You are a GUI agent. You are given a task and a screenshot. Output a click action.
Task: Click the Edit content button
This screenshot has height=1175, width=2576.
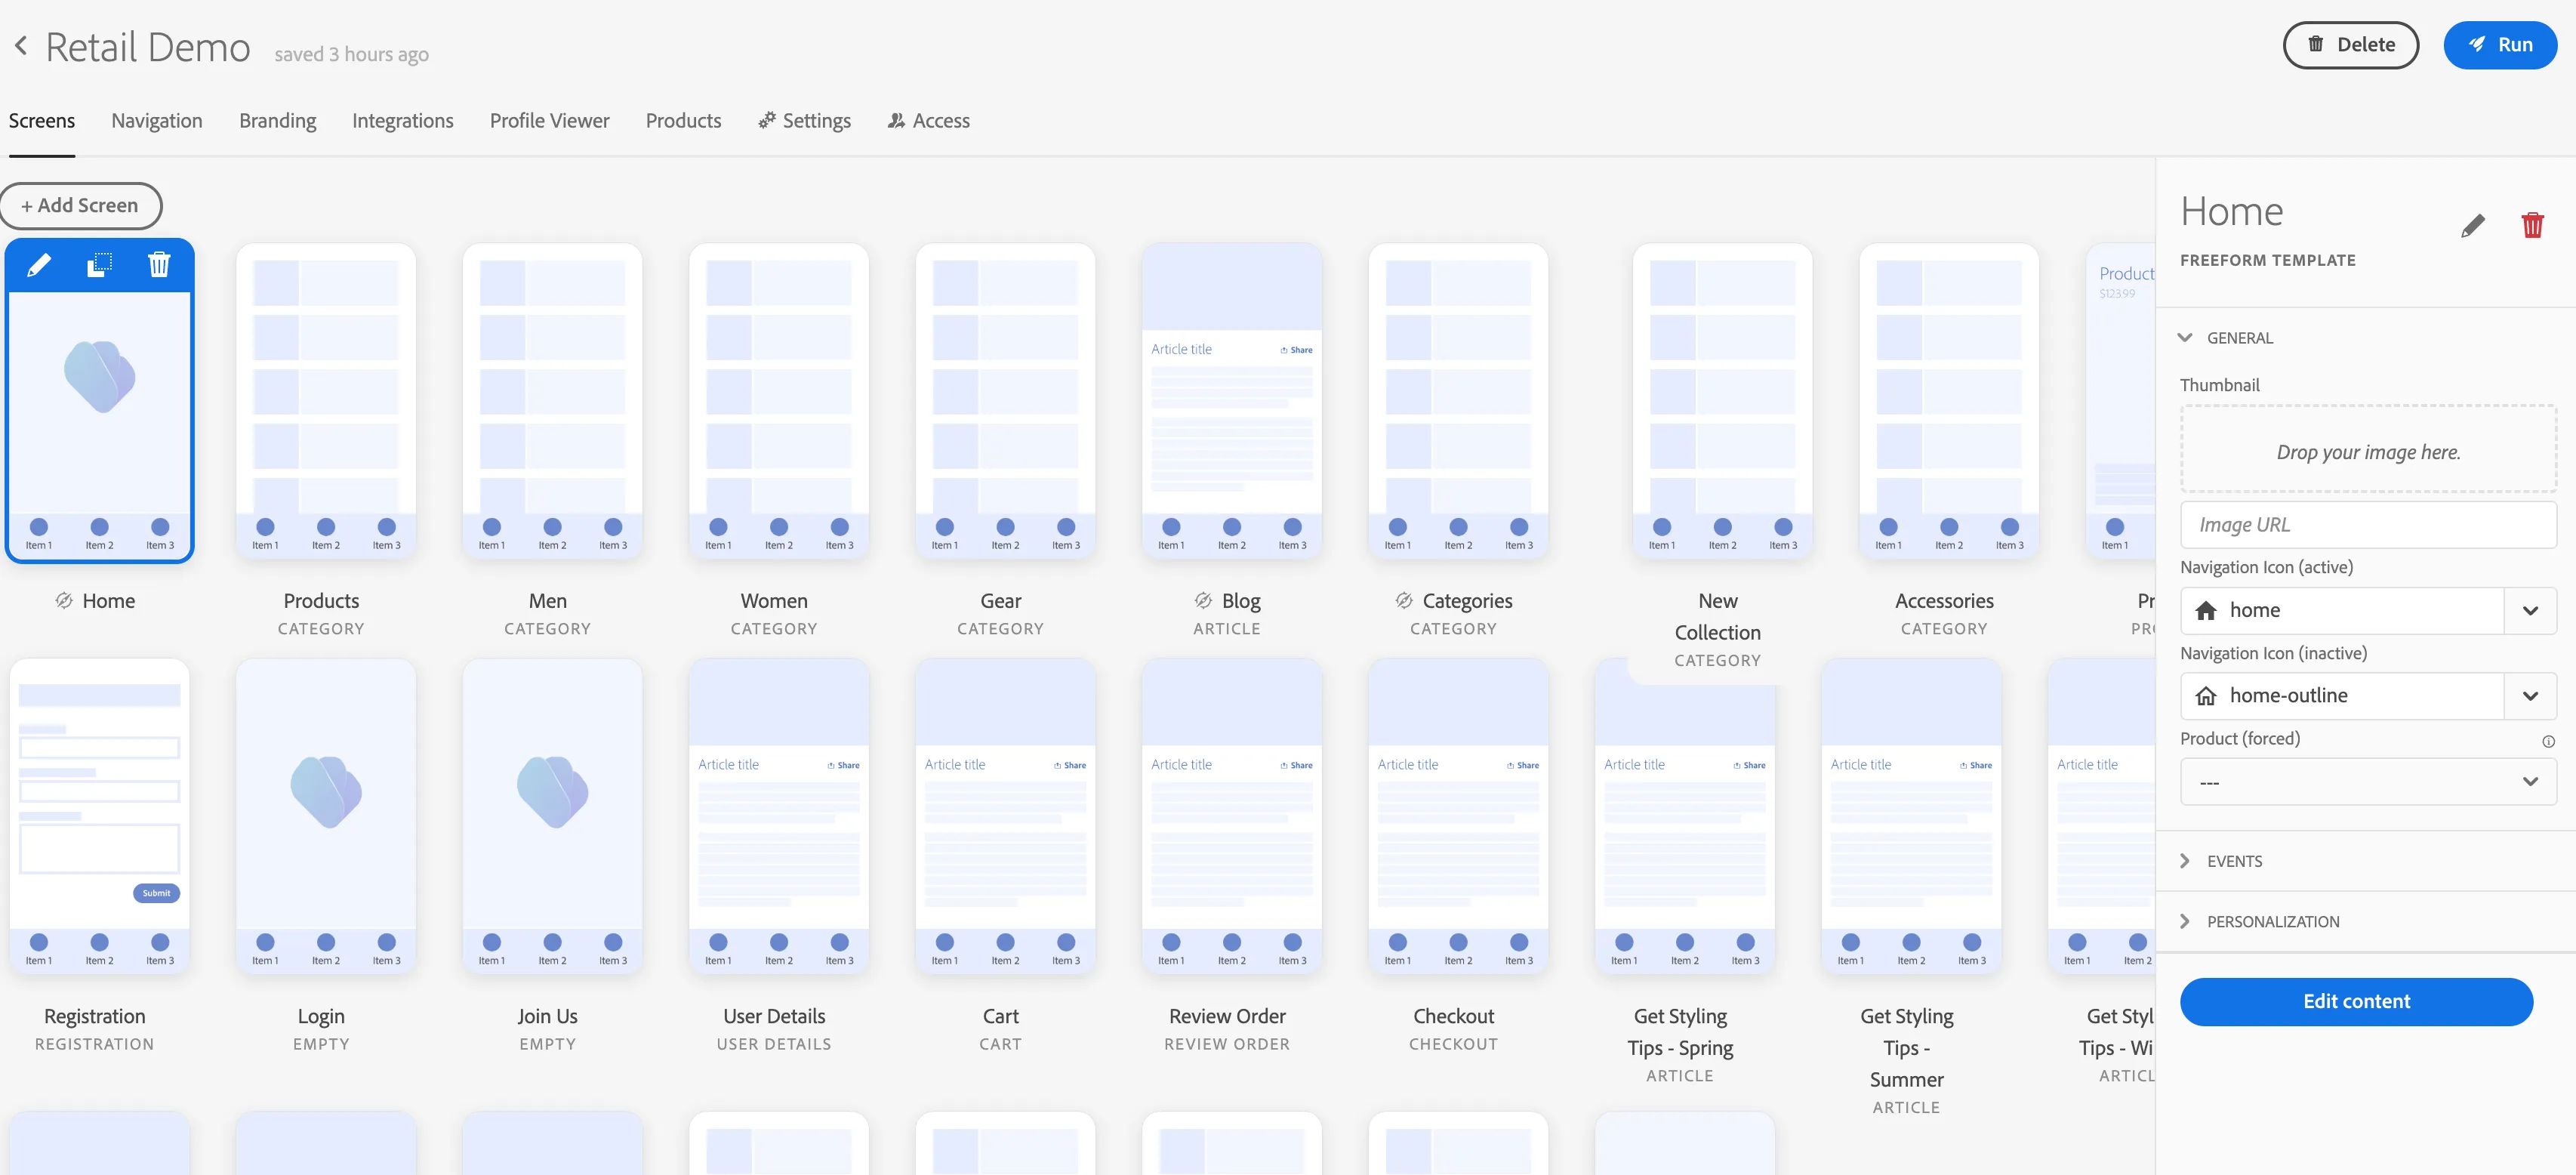2356,1003
